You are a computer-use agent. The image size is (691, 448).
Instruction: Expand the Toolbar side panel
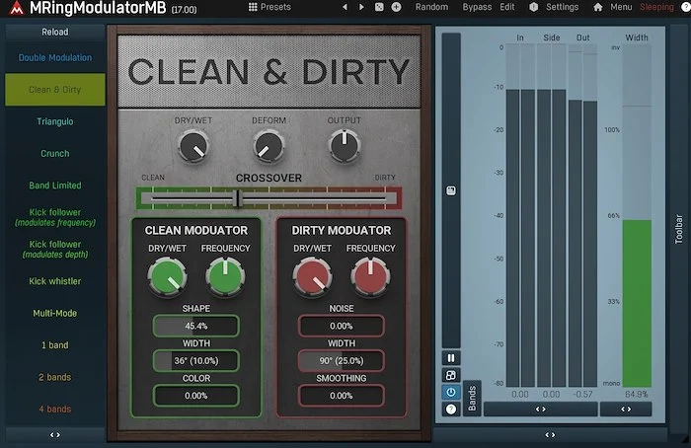[679, 229]
